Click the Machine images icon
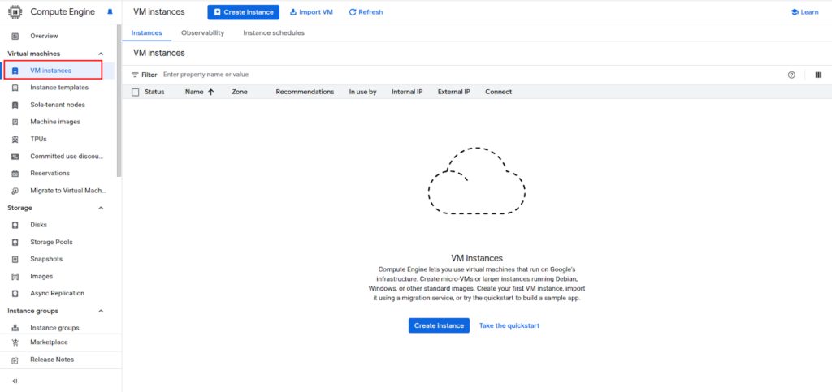 (15, 122)
